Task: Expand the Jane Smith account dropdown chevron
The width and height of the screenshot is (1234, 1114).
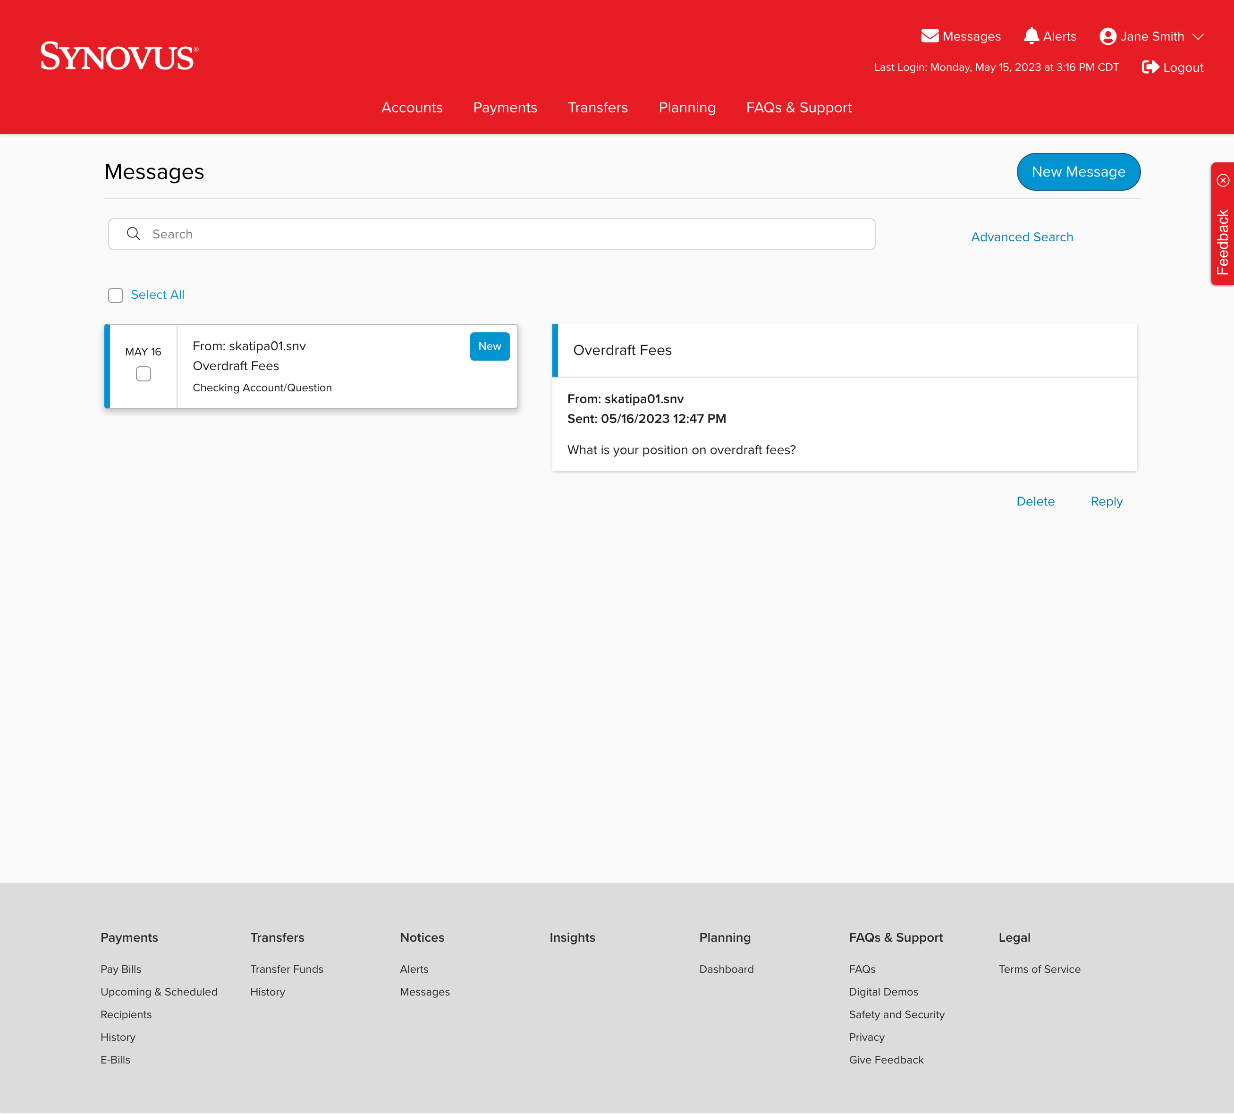Action: pyautogui.click(x=1198, y=37)
